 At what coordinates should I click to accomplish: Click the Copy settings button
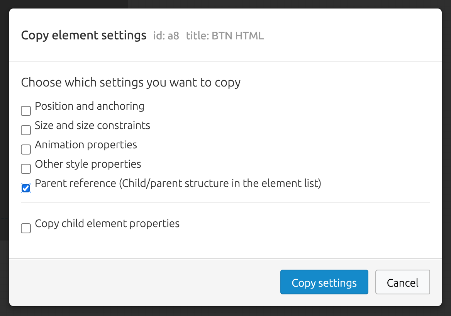click(x=324, y=282)
